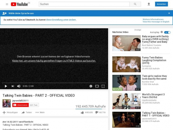The width and height of the screenshot is (173, 130).
Task: Click the Anmelden sign-in button
Action: point(161,4)
